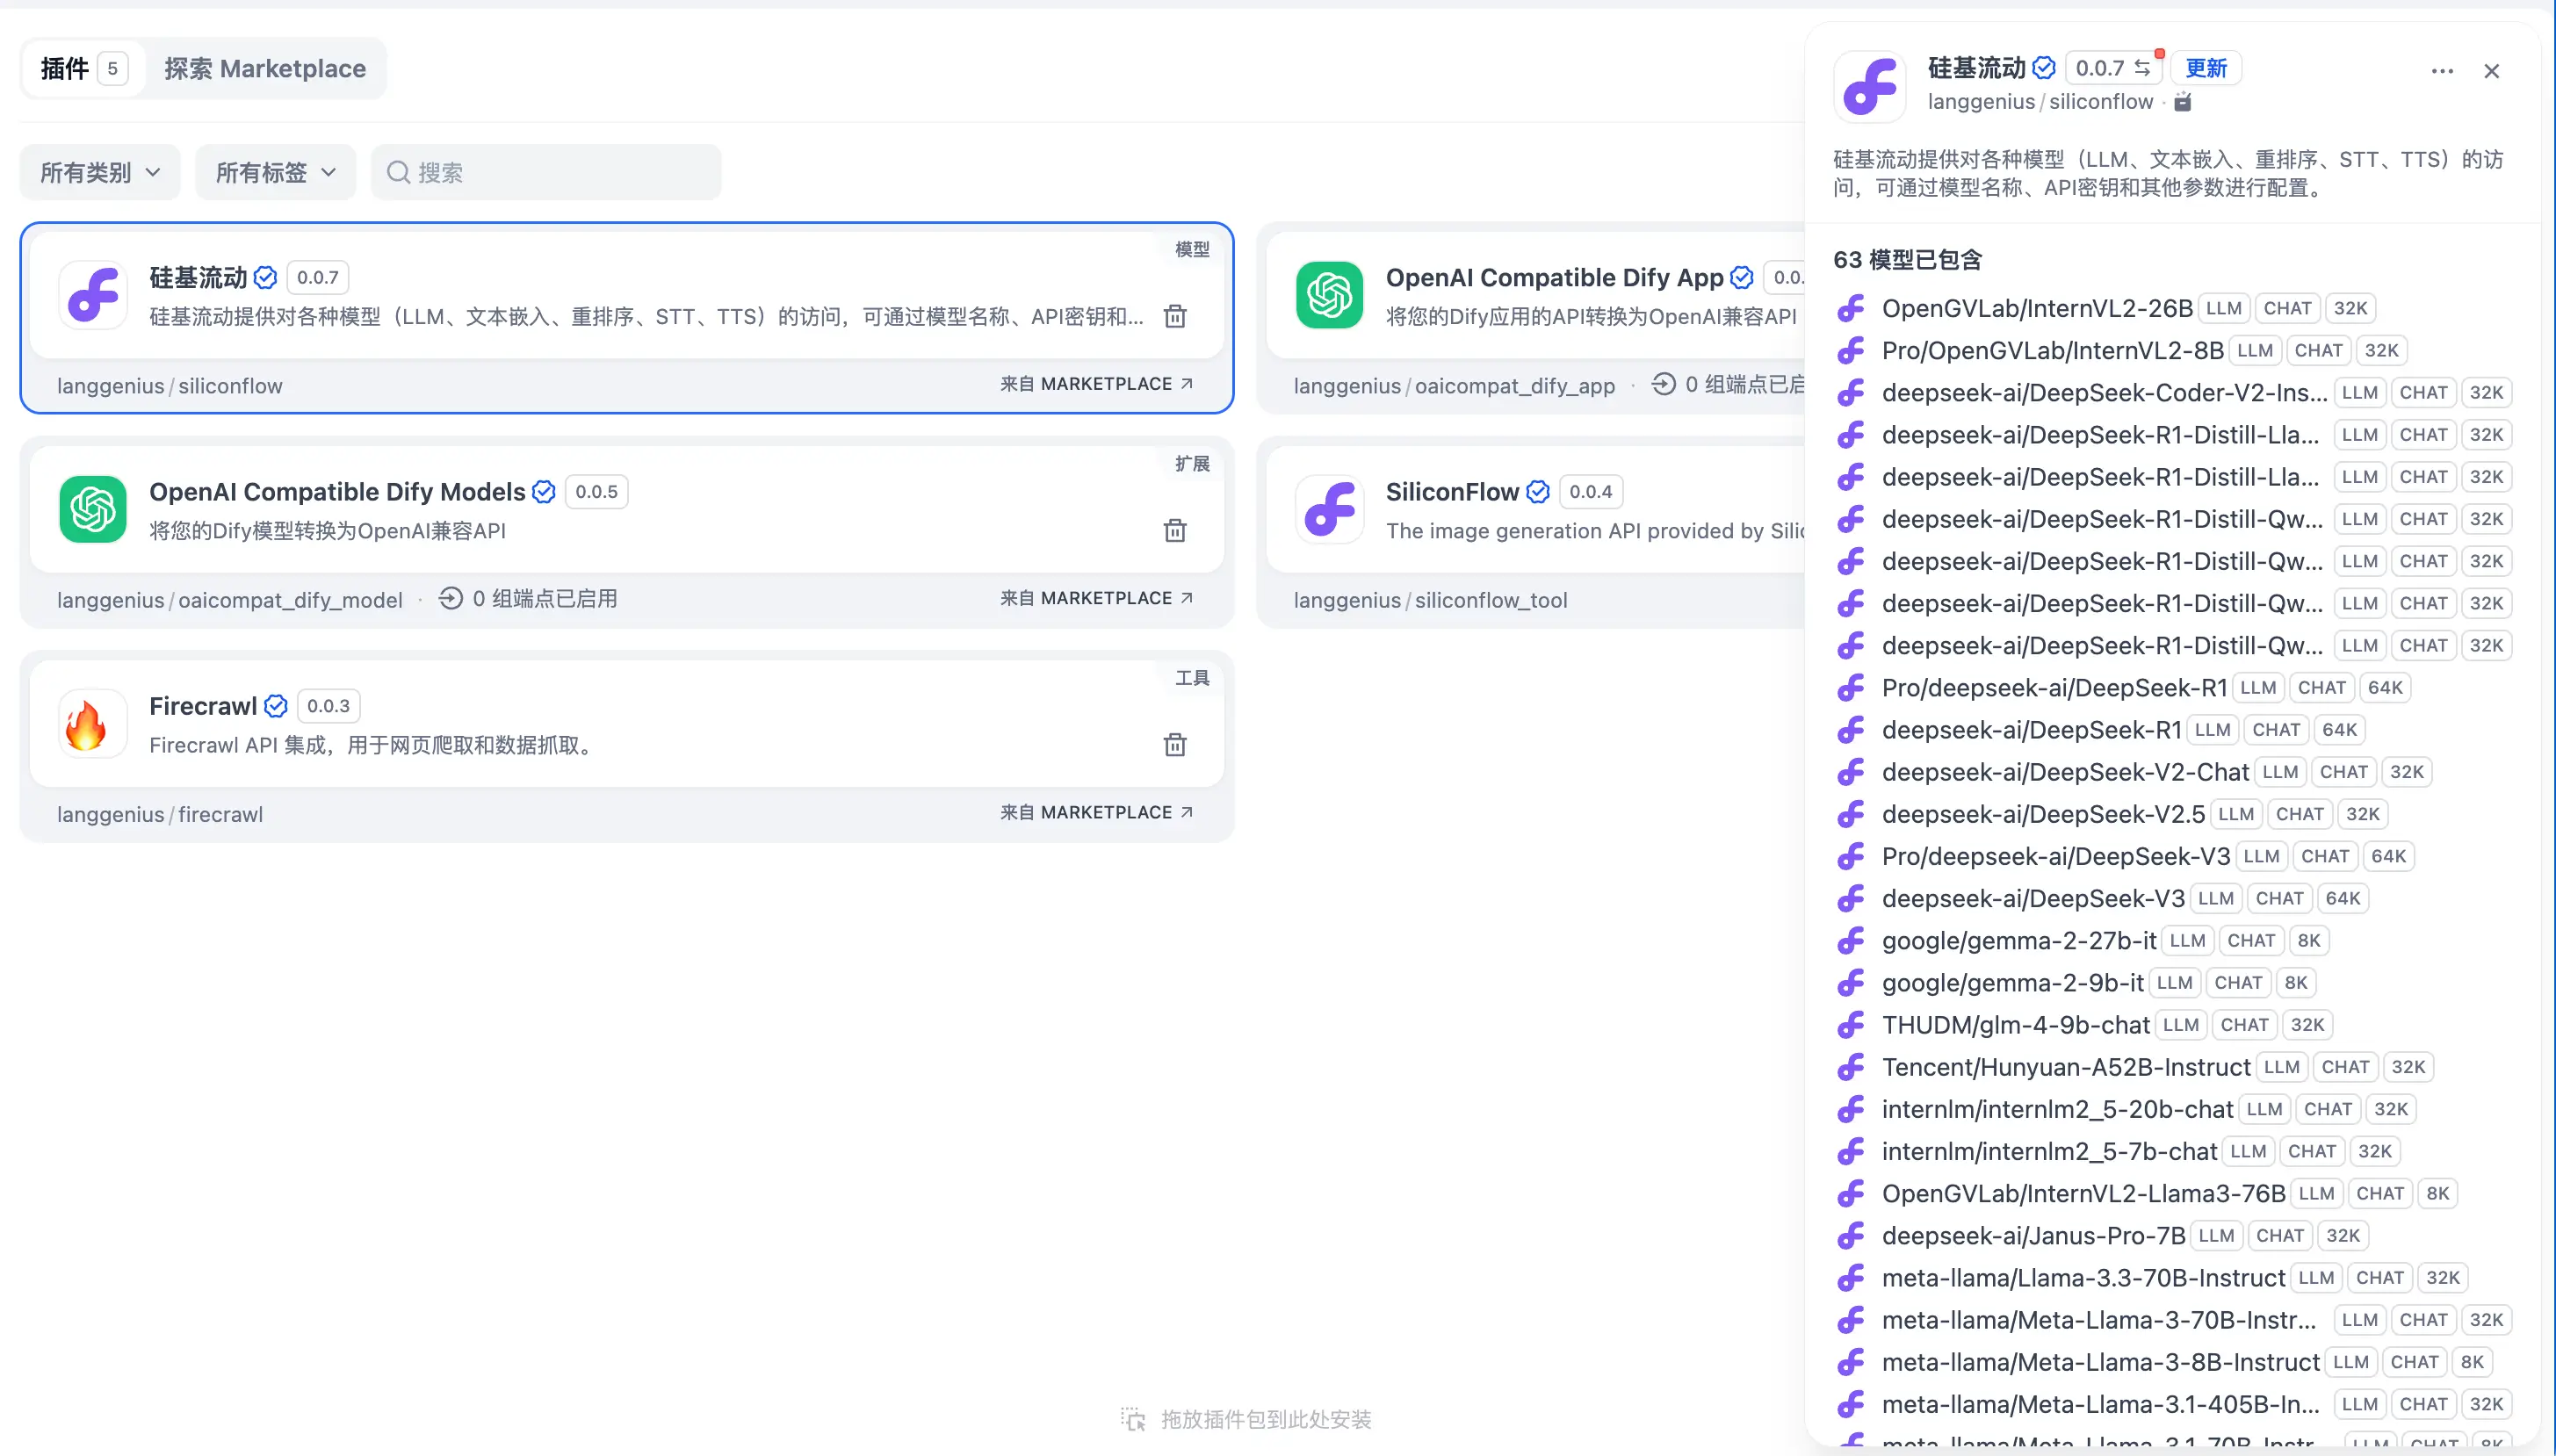Click trash icon for OpenAI Compatible Dify Models
Image resolution: width=2556 pixels, height=1456 pixels.
coord(1175,530)
